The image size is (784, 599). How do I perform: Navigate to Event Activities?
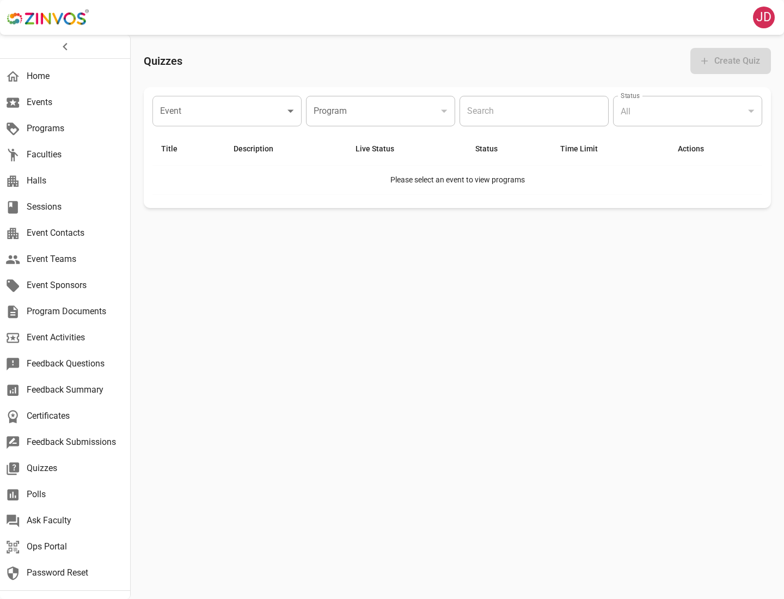(x=65, y=338)
